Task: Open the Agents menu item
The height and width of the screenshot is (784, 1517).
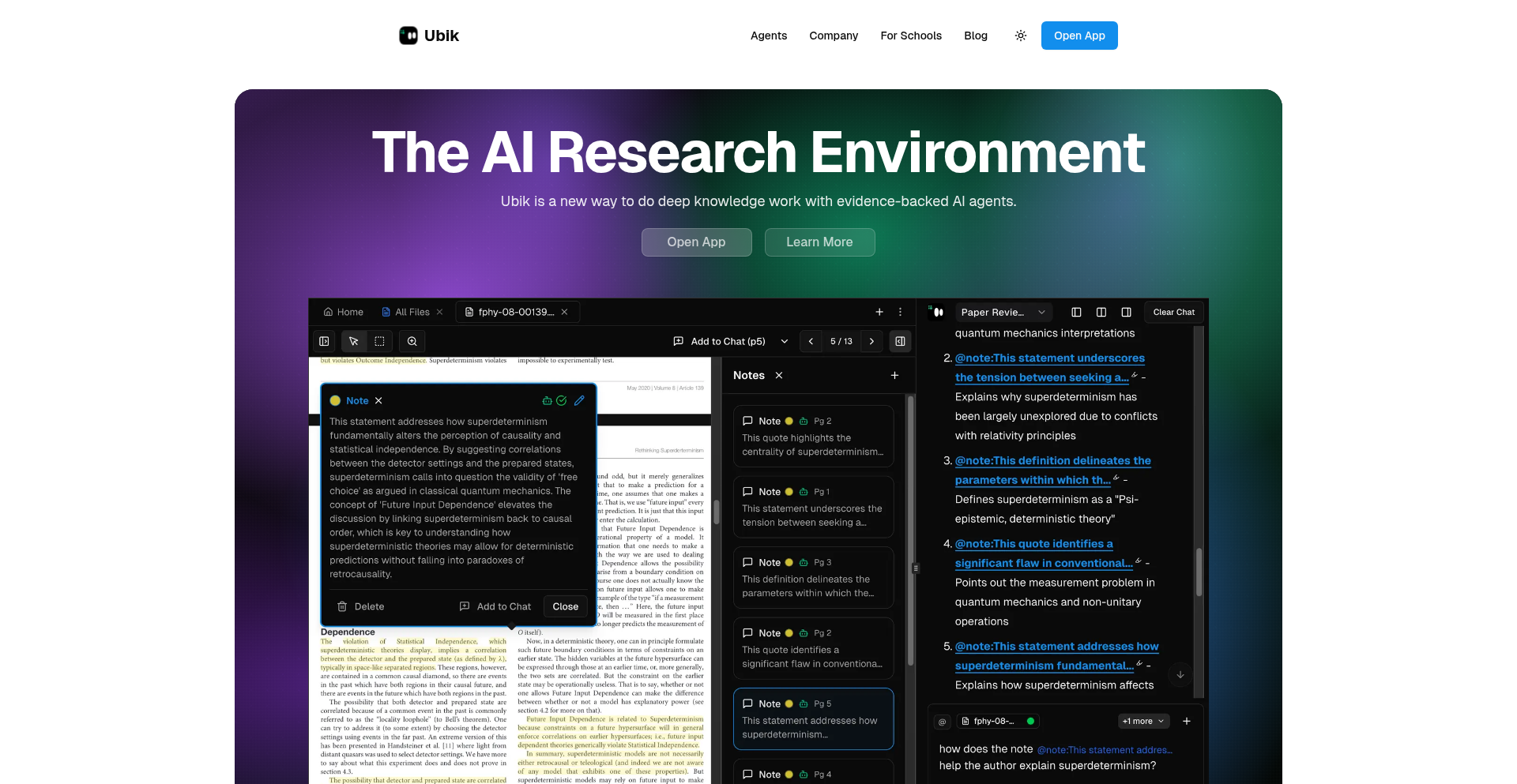Action: [x=769, y=36]
